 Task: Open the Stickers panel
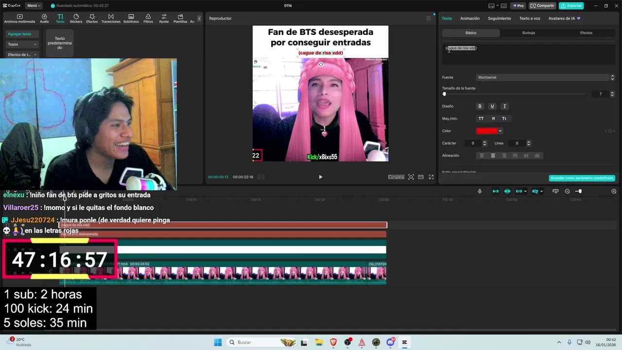pos(76,18)
